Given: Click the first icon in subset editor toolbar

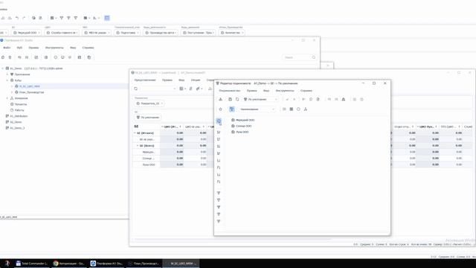Looking at the screenshot, I should [x=221, y=99].
